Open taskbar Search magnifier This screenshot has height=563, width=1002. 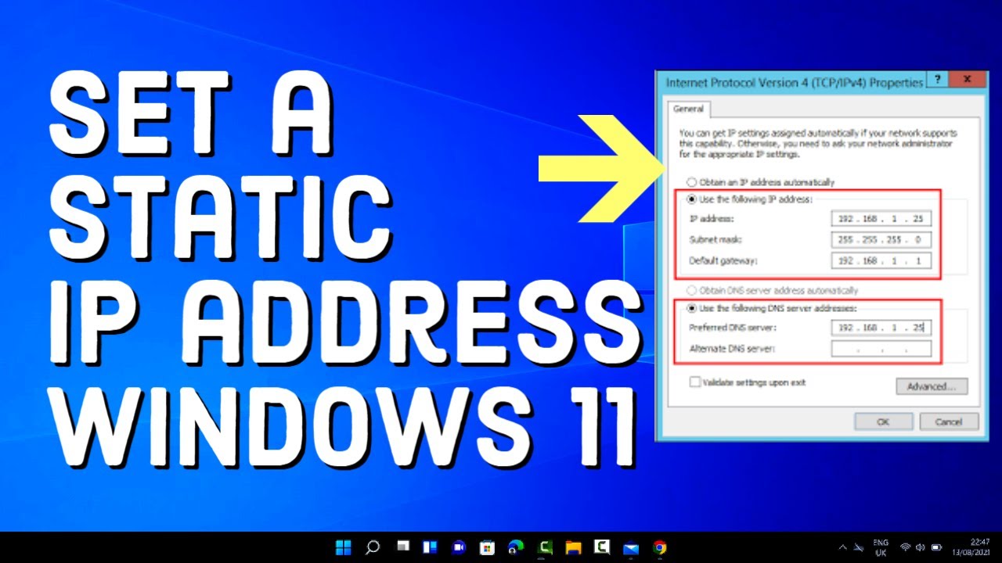[x=373, y=547]
